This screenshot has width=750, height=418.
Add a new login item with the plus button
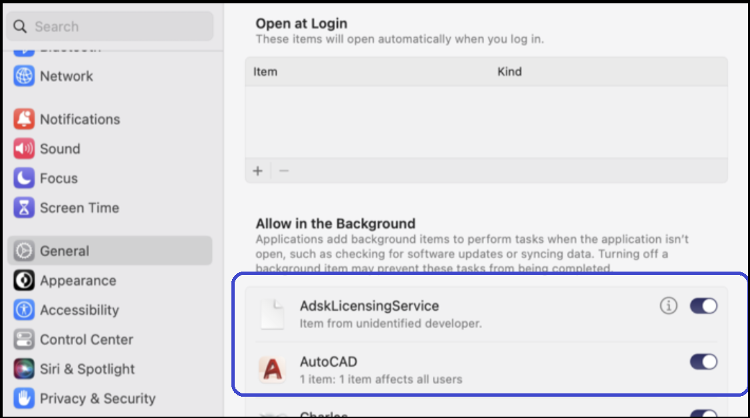[257, 170]
